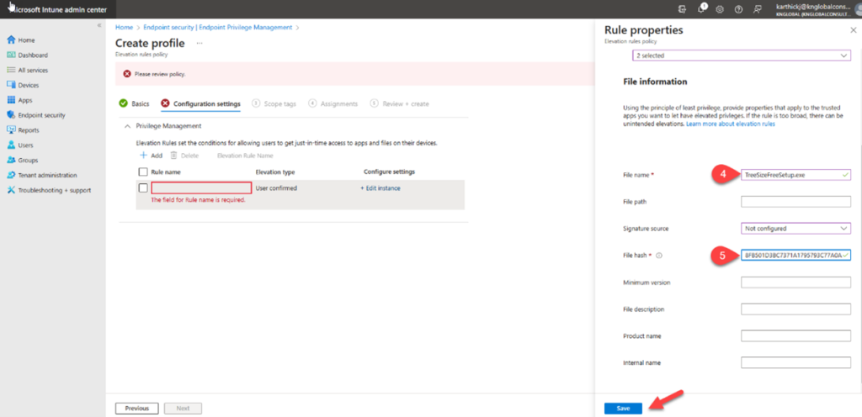This screenshot has width=862, height=417.
Task: Collapse the Privilege Management section
Action: pyautogui.click(x=128, y=125)
